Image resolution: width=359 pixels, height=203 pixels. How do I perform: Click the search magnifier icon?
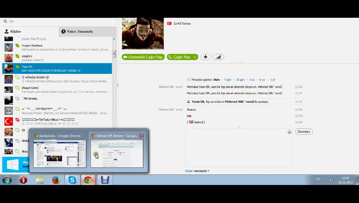pyautogui.click(x=5, y=21)
